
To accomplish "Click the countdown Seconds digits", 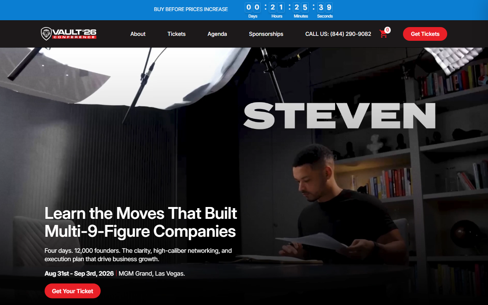I will click(x=325, y=7).
